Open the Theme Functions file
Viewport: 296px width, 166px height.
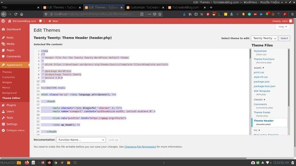pos(264,59)
